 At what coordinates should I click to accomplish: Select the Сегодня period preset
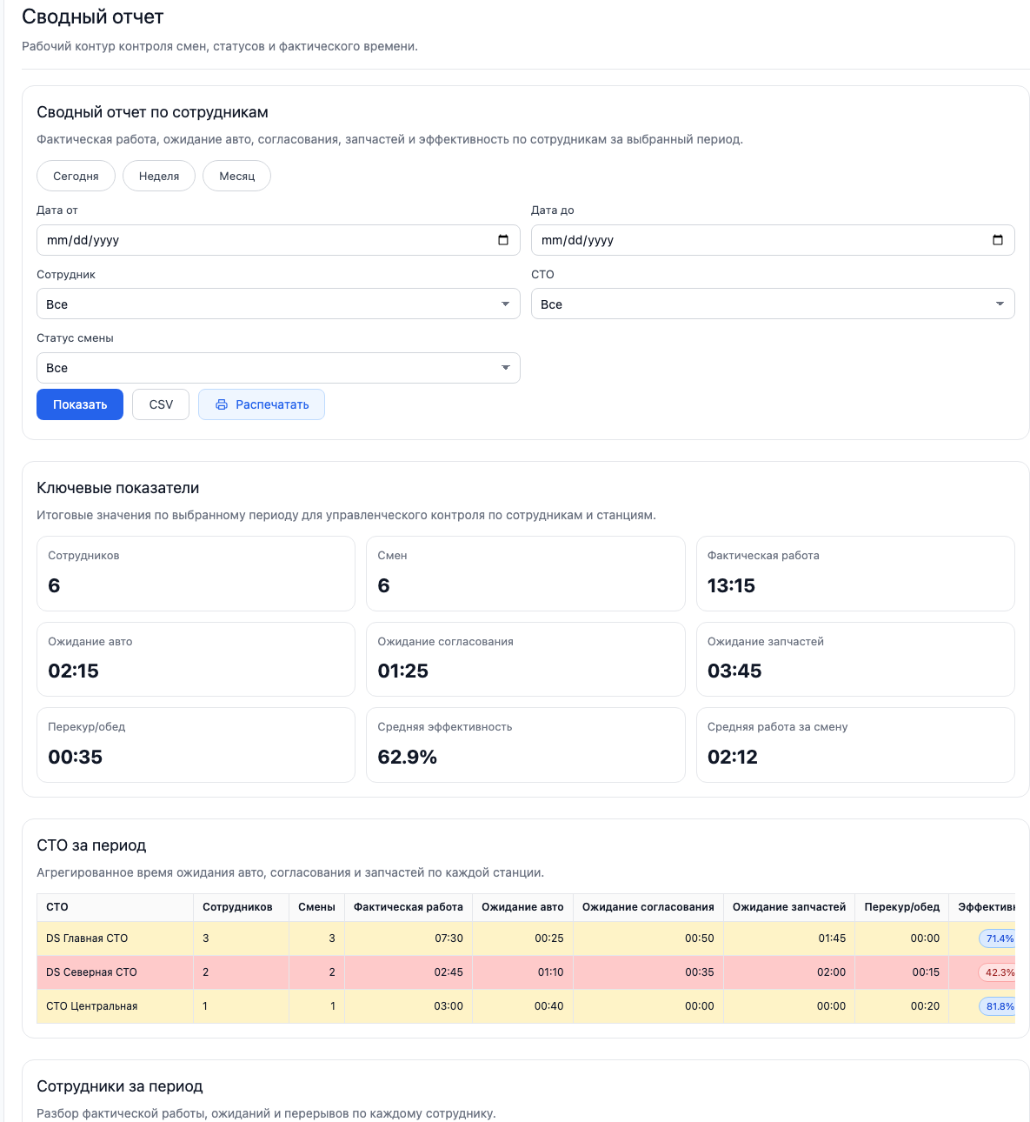[76, 176]
